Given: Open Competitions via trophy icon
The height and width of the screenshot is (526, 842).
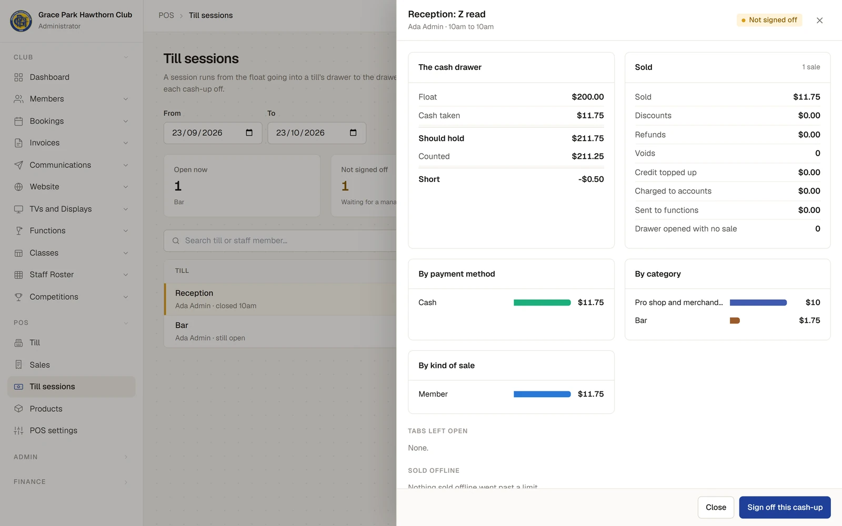Looking at the screenshot, I should tap(18, 297).
